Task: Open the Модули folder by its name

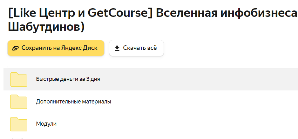Action: (x=46, y=124)
